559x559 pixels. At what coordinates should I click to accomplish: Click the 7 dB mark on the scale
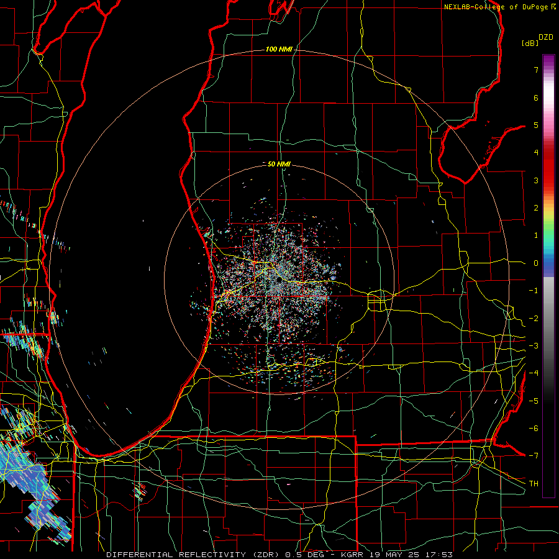pyautogui.click(x=536, y=70)
